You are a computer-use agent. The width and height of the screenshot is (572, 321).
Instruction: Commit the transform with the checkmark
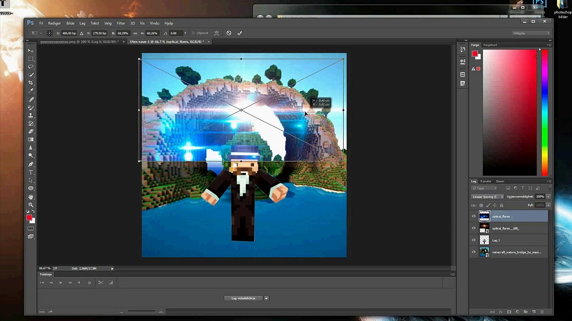click(x=240, y=33)
